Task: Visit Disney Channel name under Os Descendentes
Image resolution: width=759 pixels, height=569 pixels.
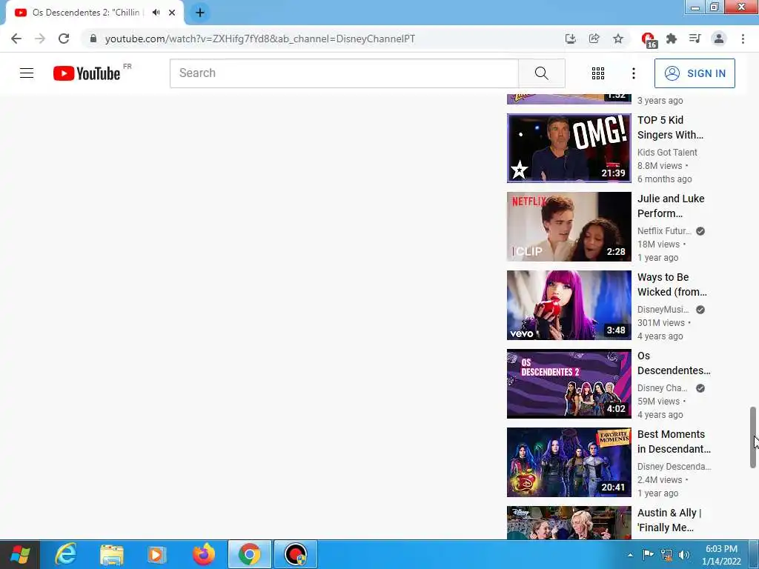Action: (662, 388)
